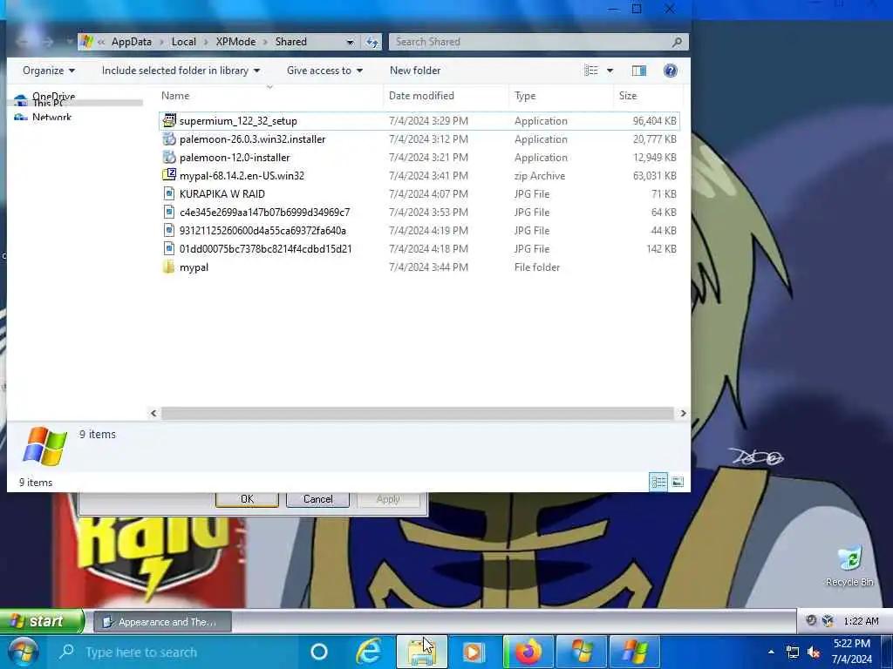The height and width of the screenshot is (669, 893).
Task: Click AppData in breadcrumb path
Action: tap(132, 42)
